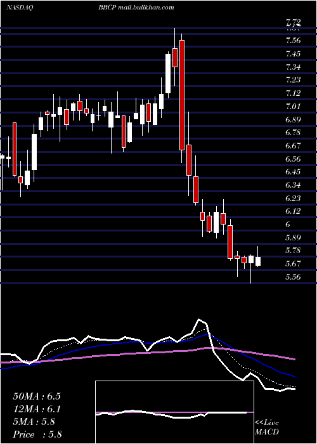Click the tallest red candlestick after the peak
317x444 pixels.
click(x=182, y=95)
